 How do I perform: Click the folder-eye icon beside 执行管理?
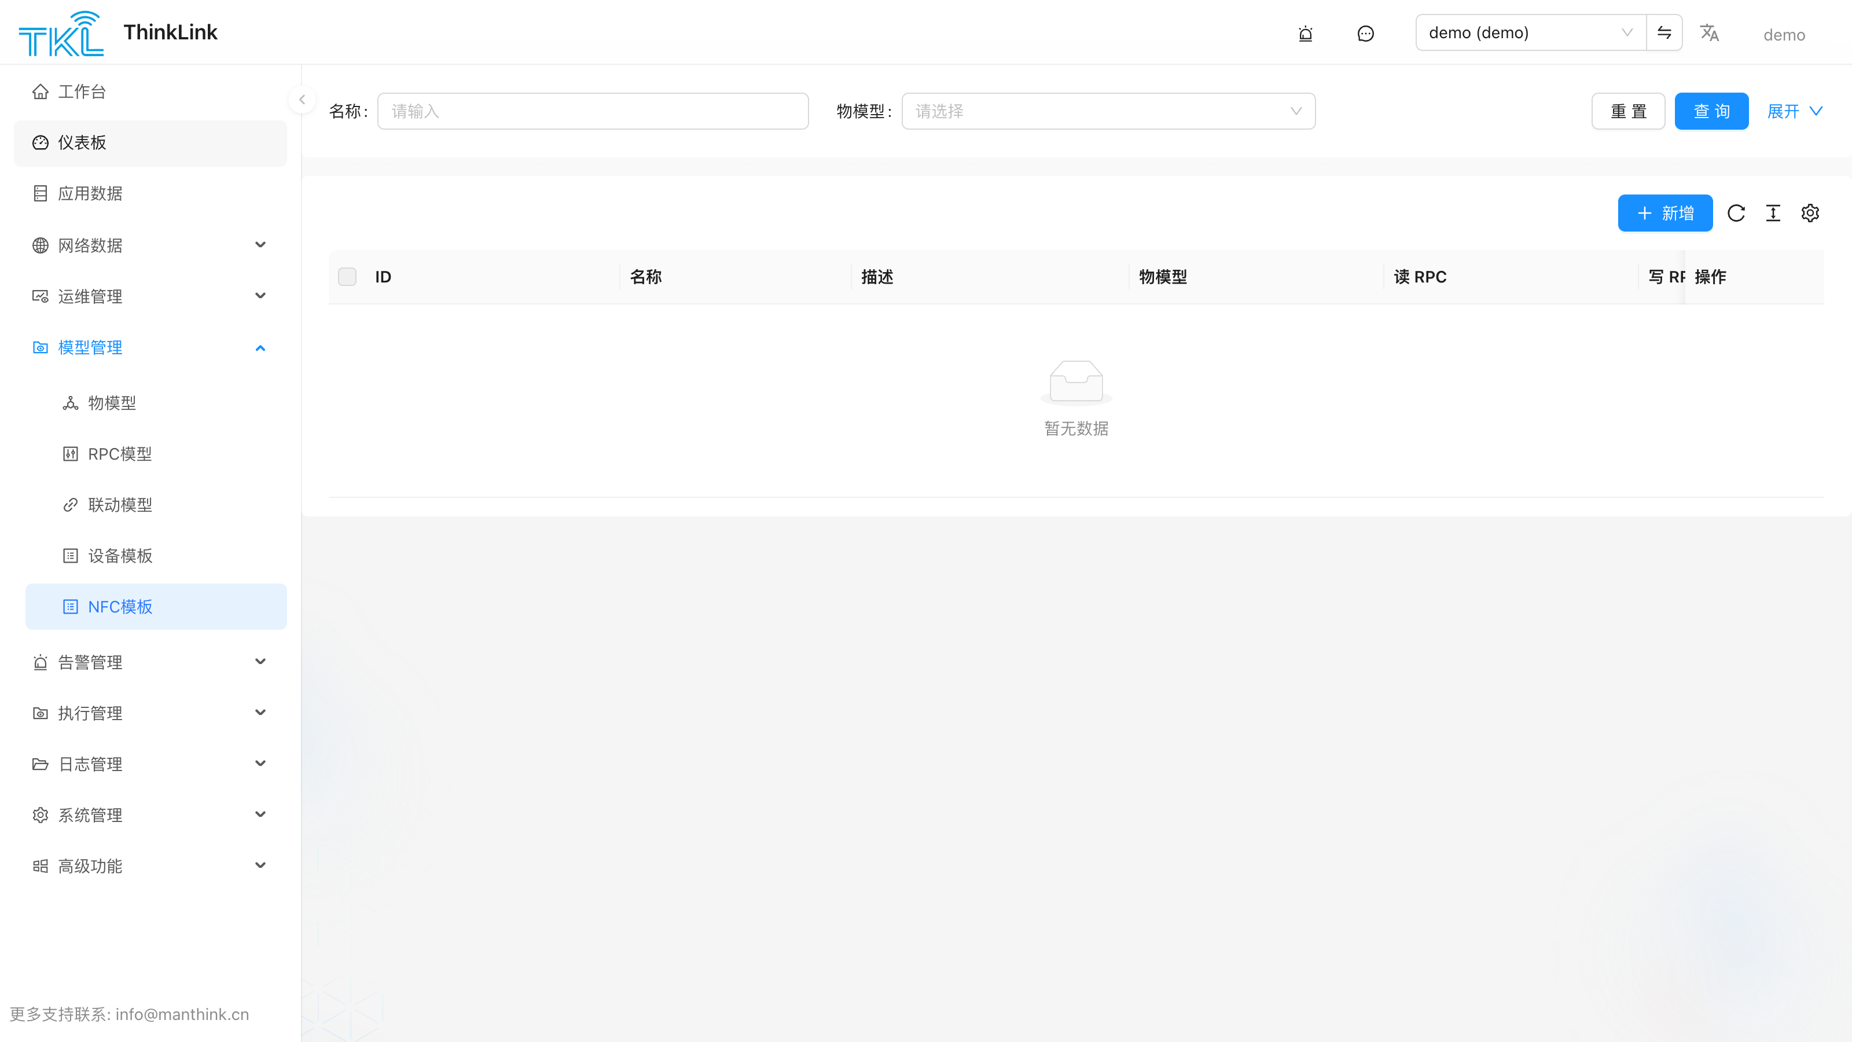tap(41, 713)
